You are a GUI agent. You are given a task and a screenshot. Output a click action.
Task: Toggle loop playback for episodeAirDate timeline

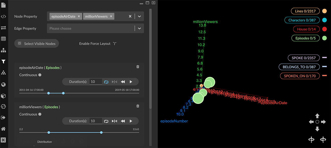[106, 82]
